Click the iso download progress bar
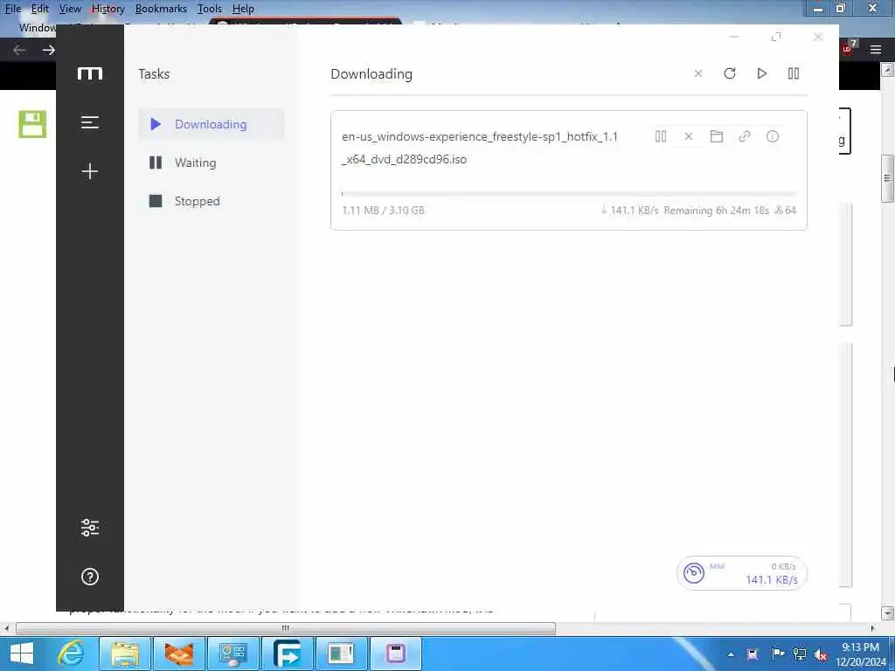The width and height of the screenshot is (895, 671). [568, 194]
